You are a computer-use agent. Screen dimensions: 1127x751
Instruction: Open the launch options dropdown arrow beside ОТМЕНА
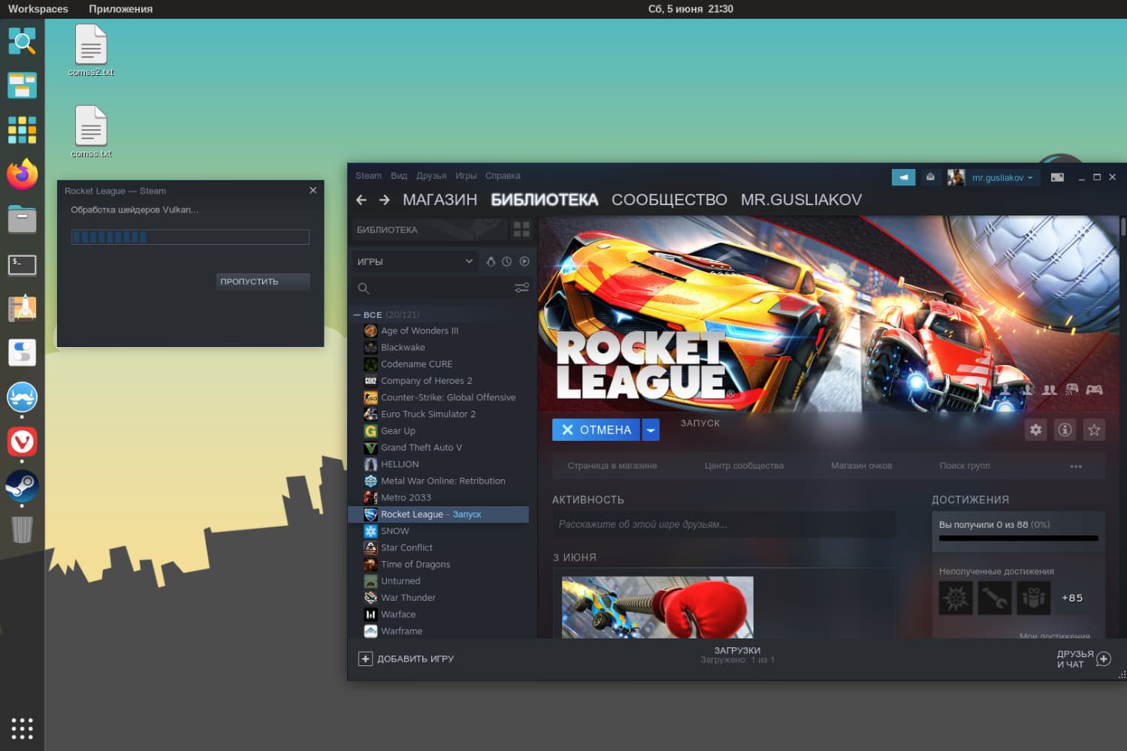click(651, 430)
